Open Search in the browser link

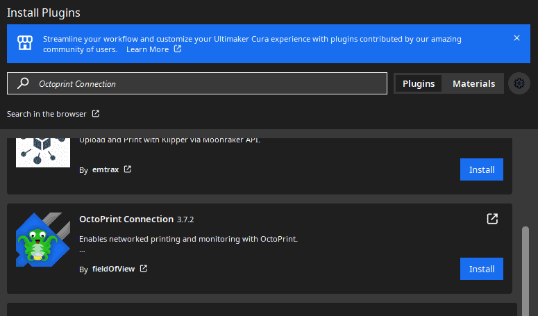(47, 114)
